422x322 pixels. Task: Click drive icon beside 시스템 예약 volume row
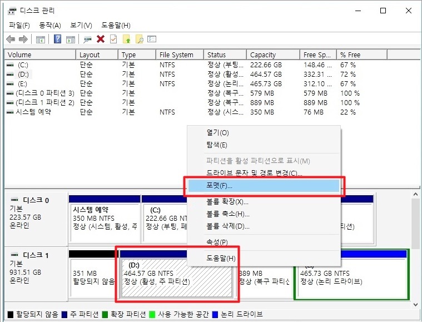(x=10, y=112)
